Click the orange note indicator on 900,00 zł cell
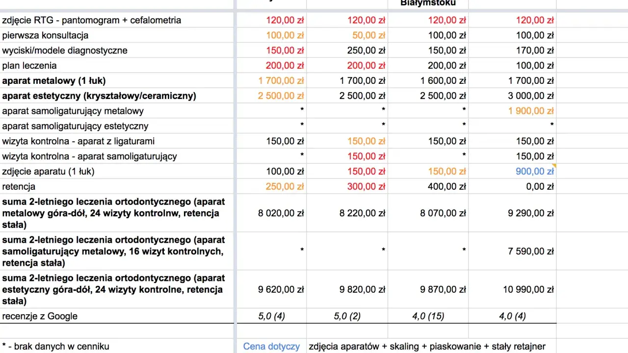 (554, 166)
